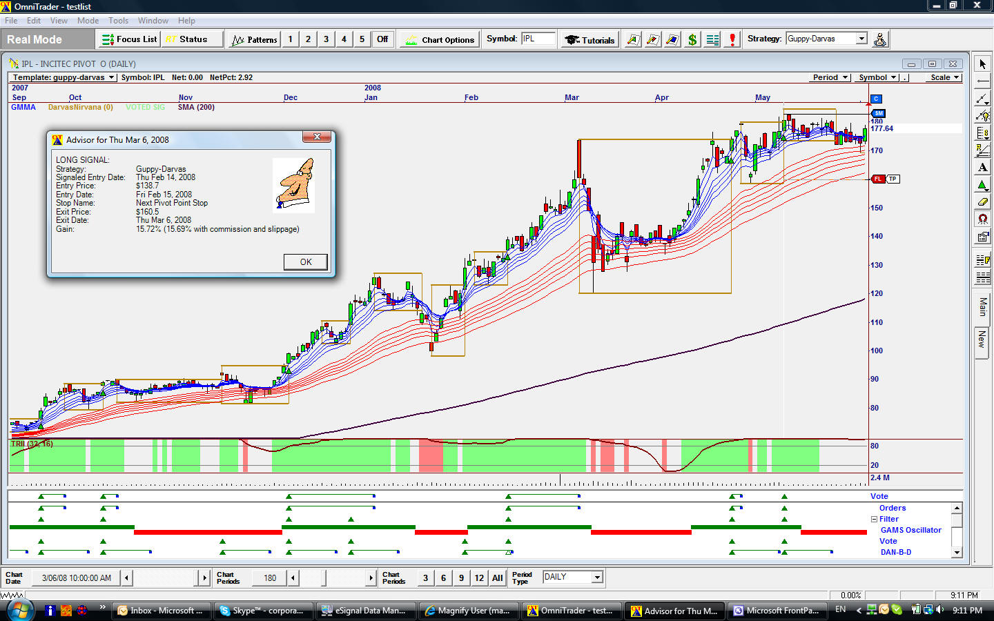
Task: Click the red FL price label marker
Action: [x=878, y=179]
